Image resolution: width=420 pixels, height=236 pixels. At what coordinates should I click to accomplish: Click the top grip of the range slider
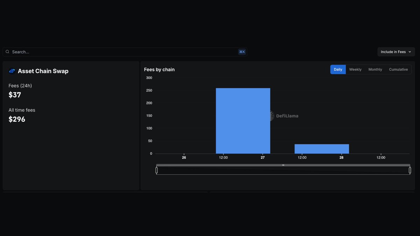pos(283,165)
